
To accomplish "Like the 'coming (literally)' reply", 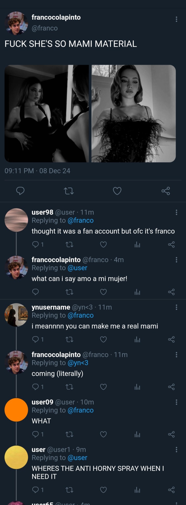I will 103,387.
